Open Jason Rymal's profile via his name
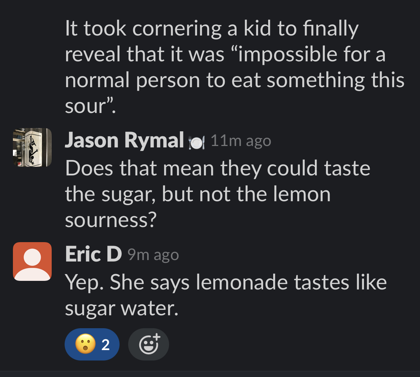The image size is (420, 377). point(124,140)
